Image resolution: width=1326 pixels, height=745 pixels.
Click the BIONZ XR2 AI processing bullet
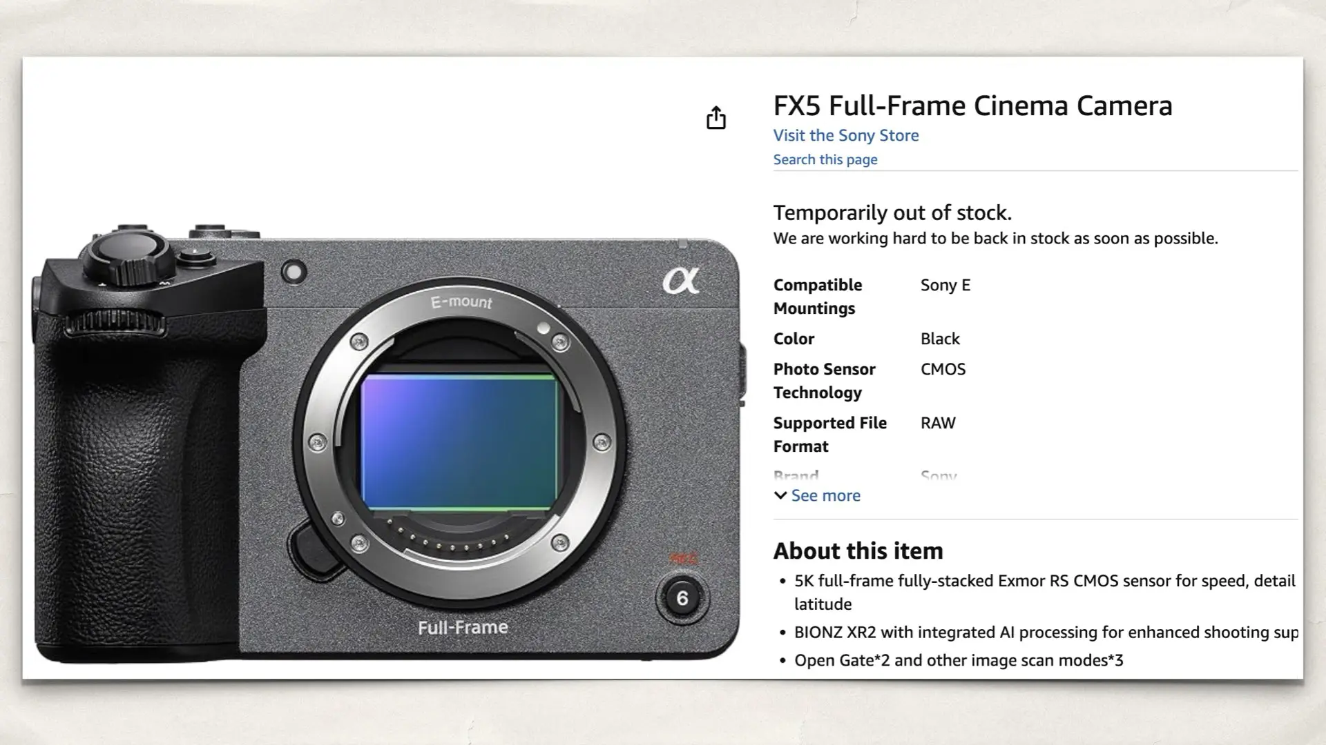1046,632
